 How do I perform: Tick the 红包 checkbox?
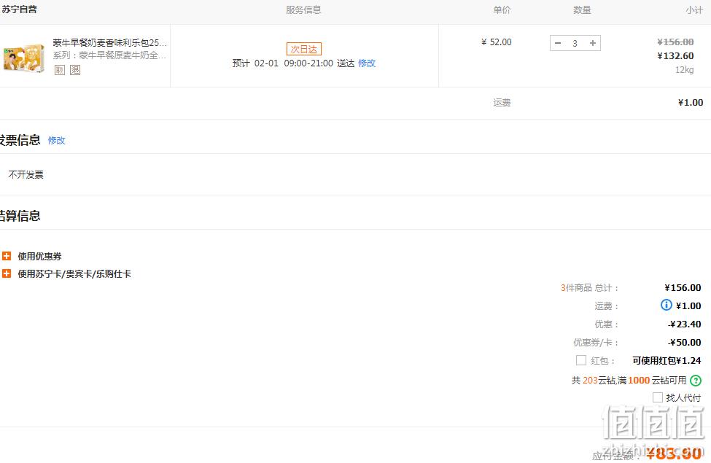tap(581, 360)
